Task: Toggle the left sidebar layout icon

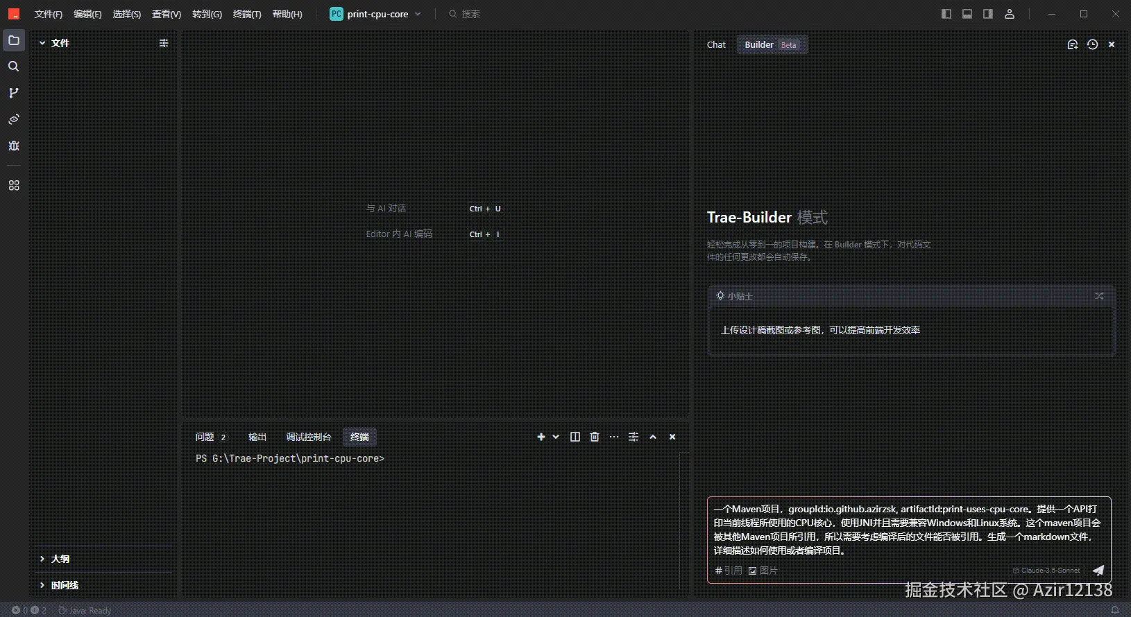Action: 946,14
